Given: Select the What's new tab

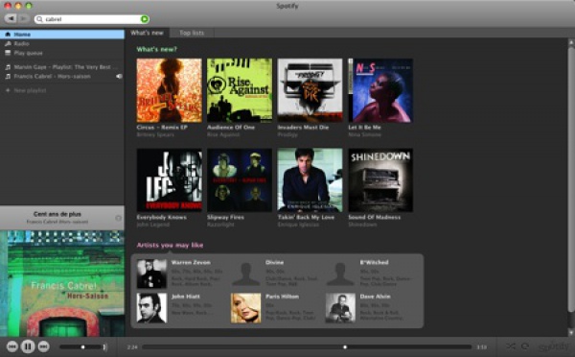Looking at the screenshot, I should pyautogui.click(x=147, y=33).
